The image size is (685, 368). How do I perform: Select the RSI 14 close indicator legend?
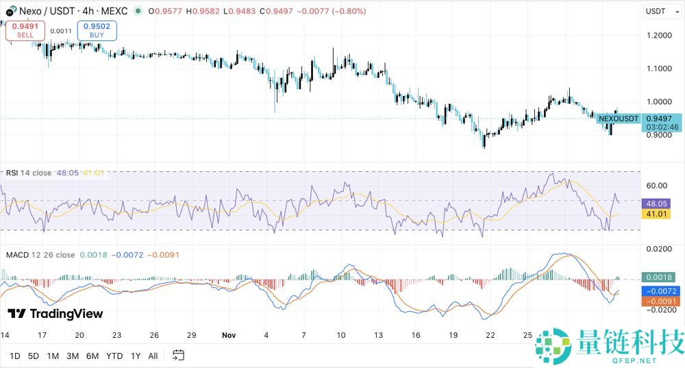(x=29, y=173)
